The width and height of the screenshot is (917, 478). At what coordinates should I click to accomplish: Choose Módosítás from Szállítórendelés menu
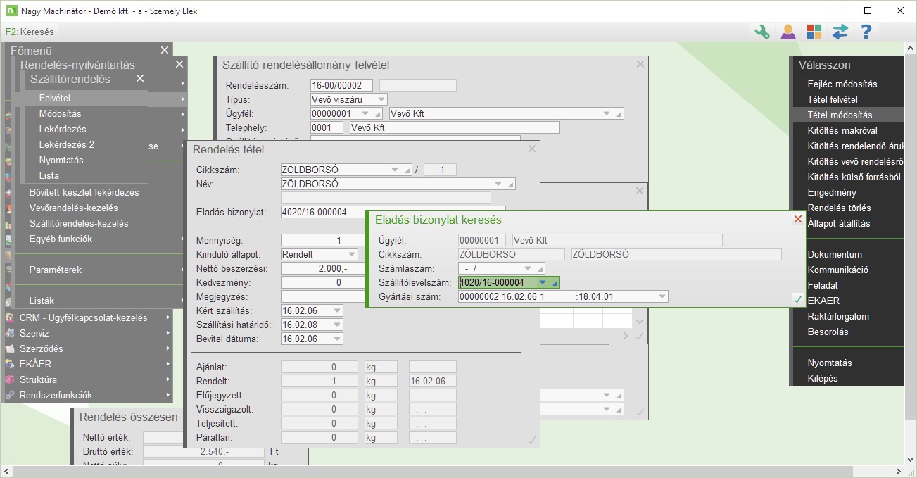click(x=61, y=113)
